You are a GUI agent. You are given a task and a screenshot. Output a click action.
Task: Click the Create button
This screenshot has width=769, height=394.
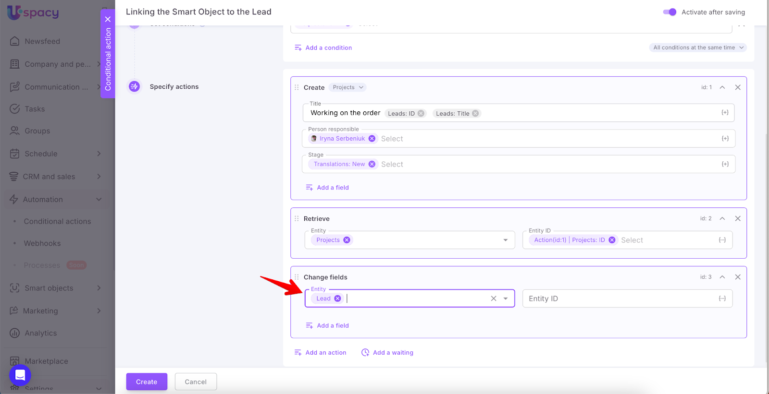coord(147,382)
